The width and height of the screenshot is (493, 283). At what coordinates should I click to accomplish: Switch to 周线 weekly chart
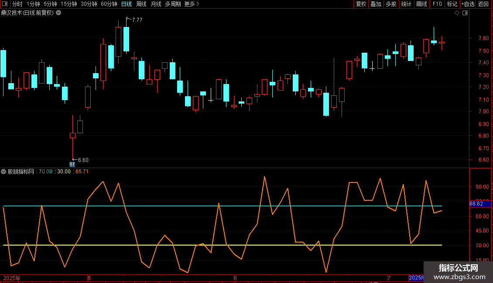141,4
